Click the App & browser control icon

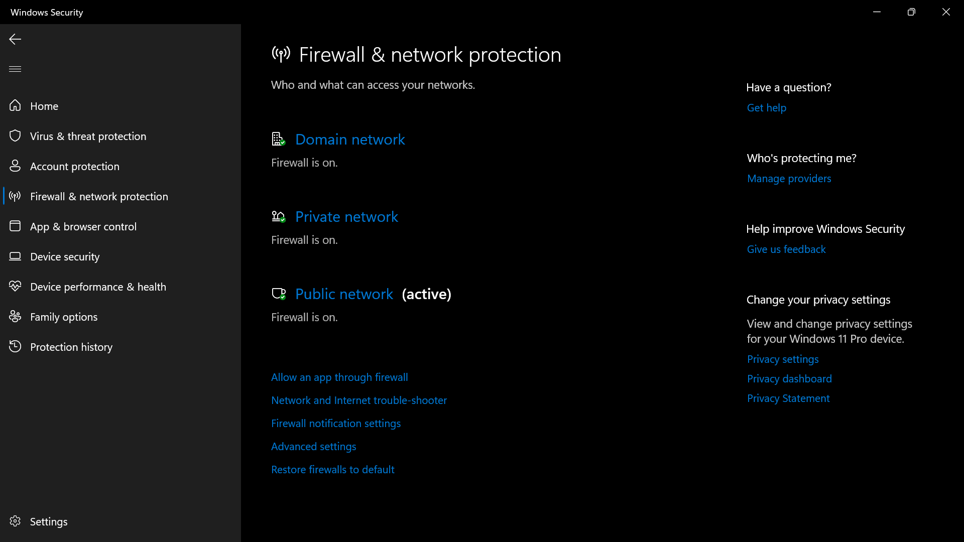pyautogui.click(x=15, y=226)
